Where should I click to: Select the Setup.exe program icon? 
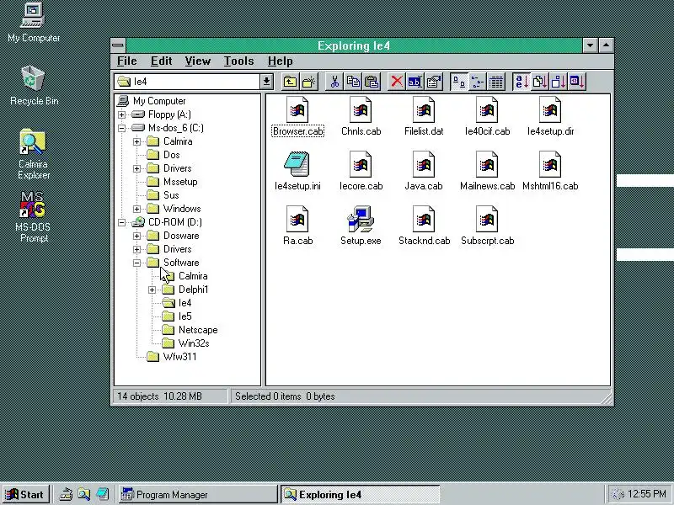pyautogui.click(x=361, y=226)
